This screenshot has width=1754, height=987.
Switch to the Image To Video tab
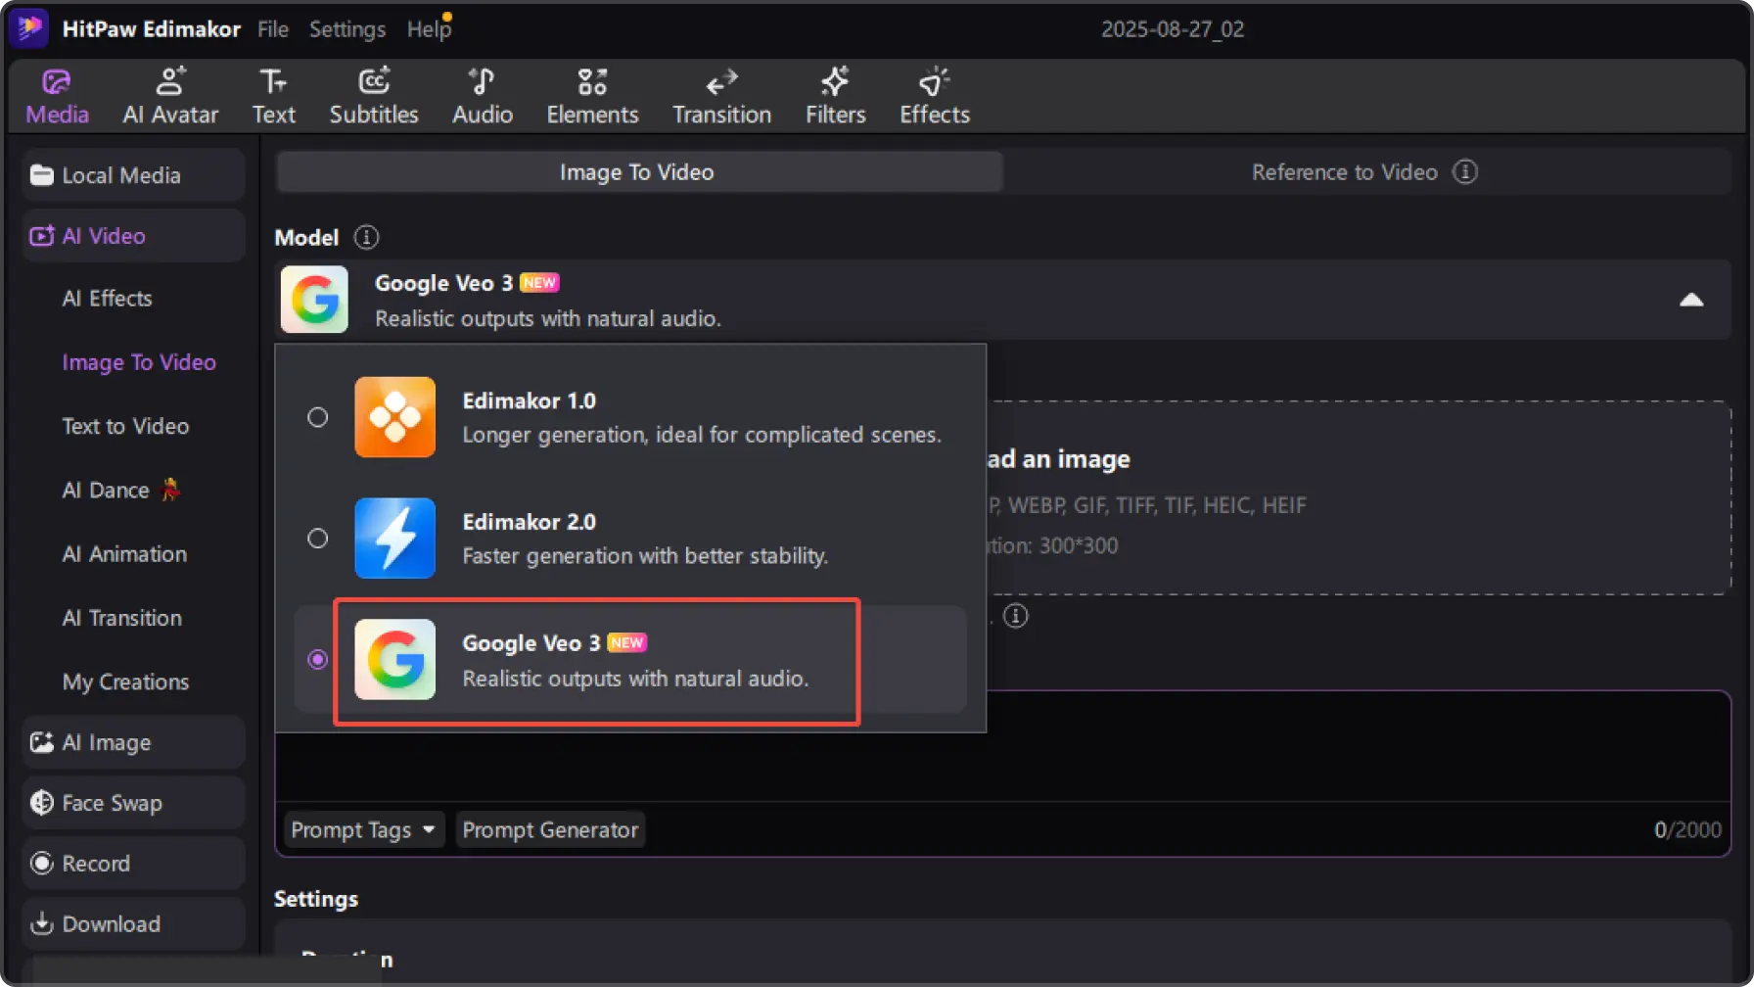click(639, 172)
